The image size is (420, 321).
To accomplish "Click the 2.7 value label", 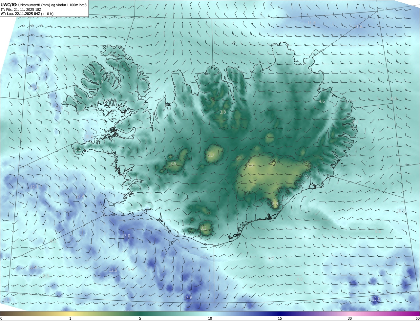I will coord(211,155).
